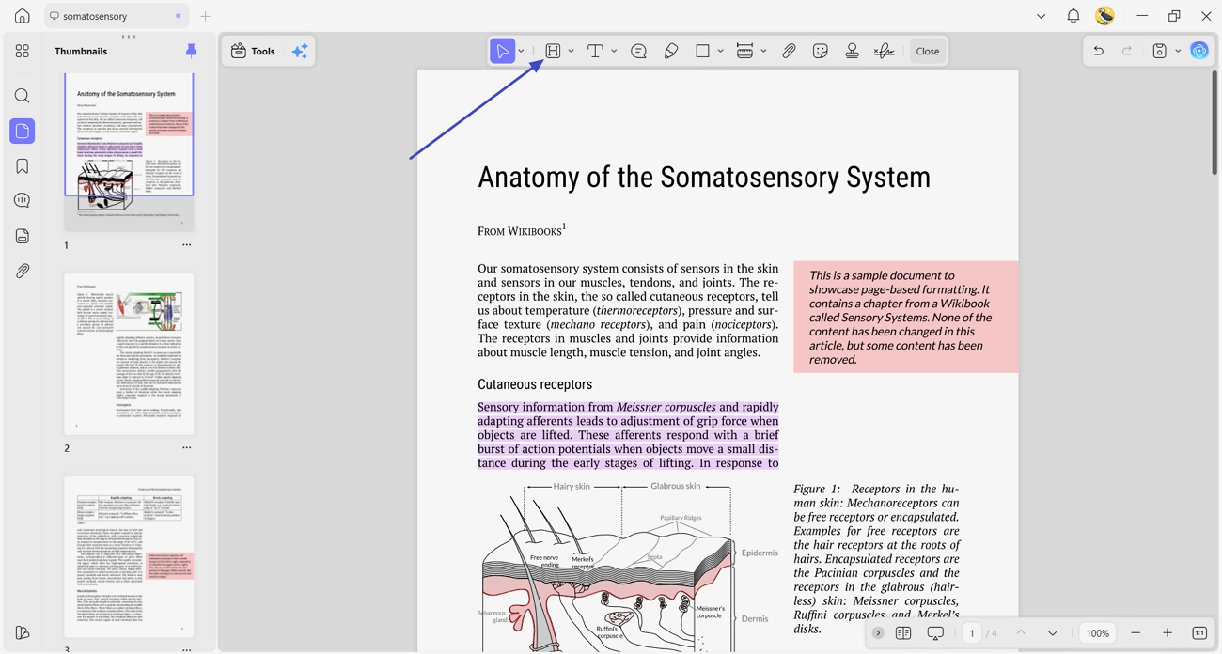Expand the highlight tool dropdown arrow
Screen dimensions: 1222x654
point(572,52)
